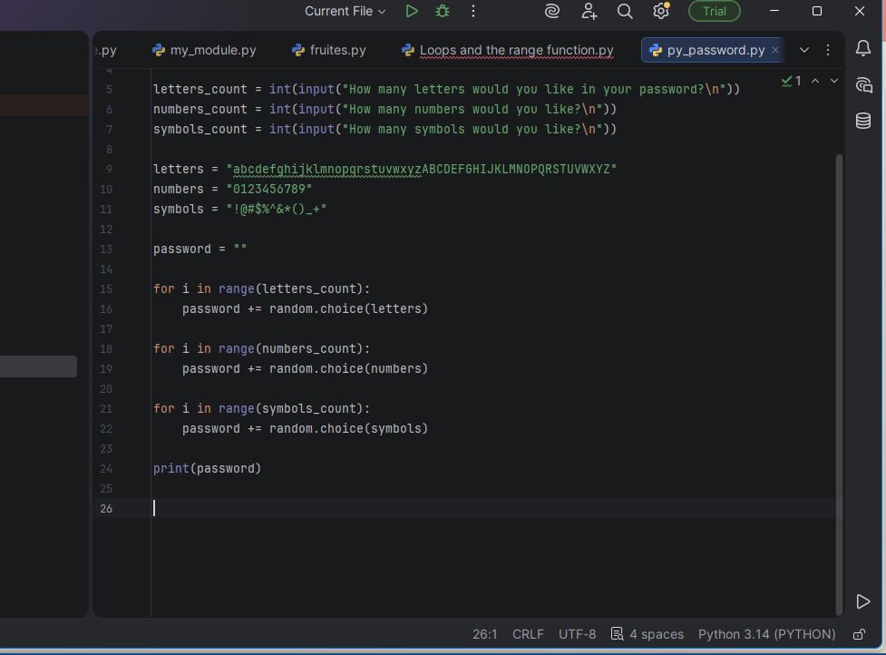Click the letters_count variable on line 5
The height and width of the screenshot is (655, 886).
(200, 89)
